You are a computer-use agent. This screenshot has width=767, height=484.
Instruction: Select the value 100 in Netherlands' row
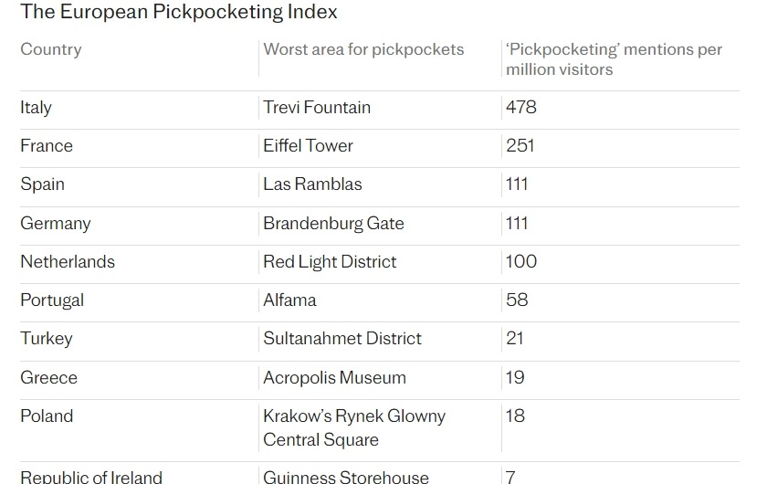[x=521, y=262]
